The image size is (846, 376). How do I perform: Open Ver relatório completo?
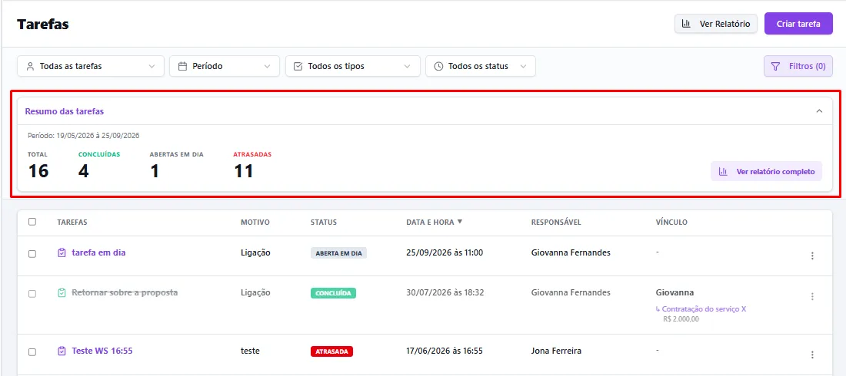[766, 171]
